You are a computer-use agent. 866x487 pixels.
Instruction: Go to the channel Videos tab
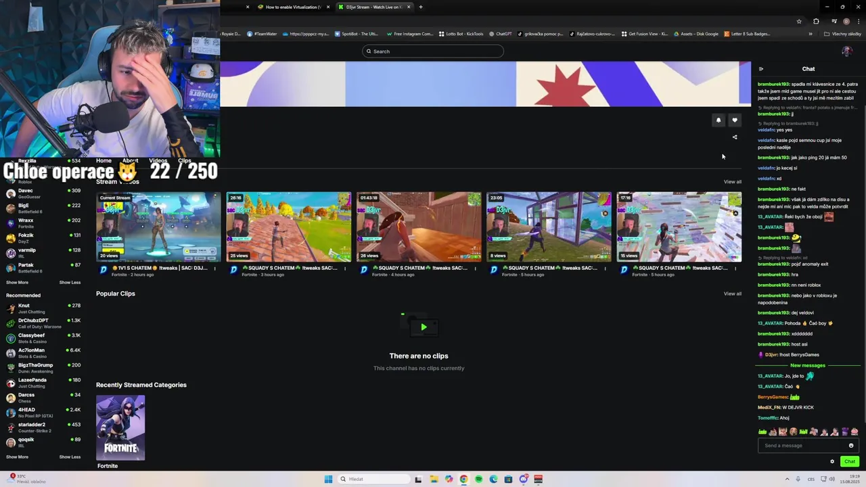click(x=158, y=161)
